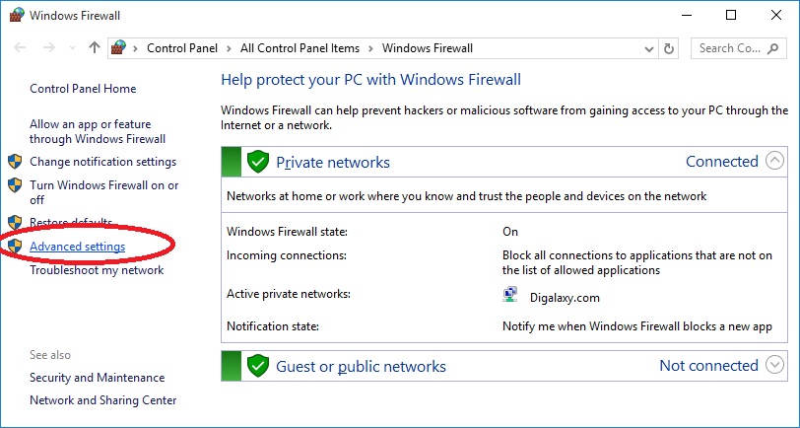
Task: Click the Refresh icon in address bar
Action: click(670, 47)
